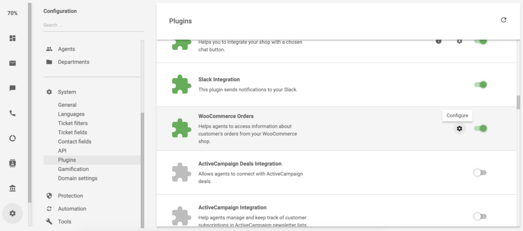Collapse the System section
Viewport: 523px width, 231px height.
click(x=67, y=92)
